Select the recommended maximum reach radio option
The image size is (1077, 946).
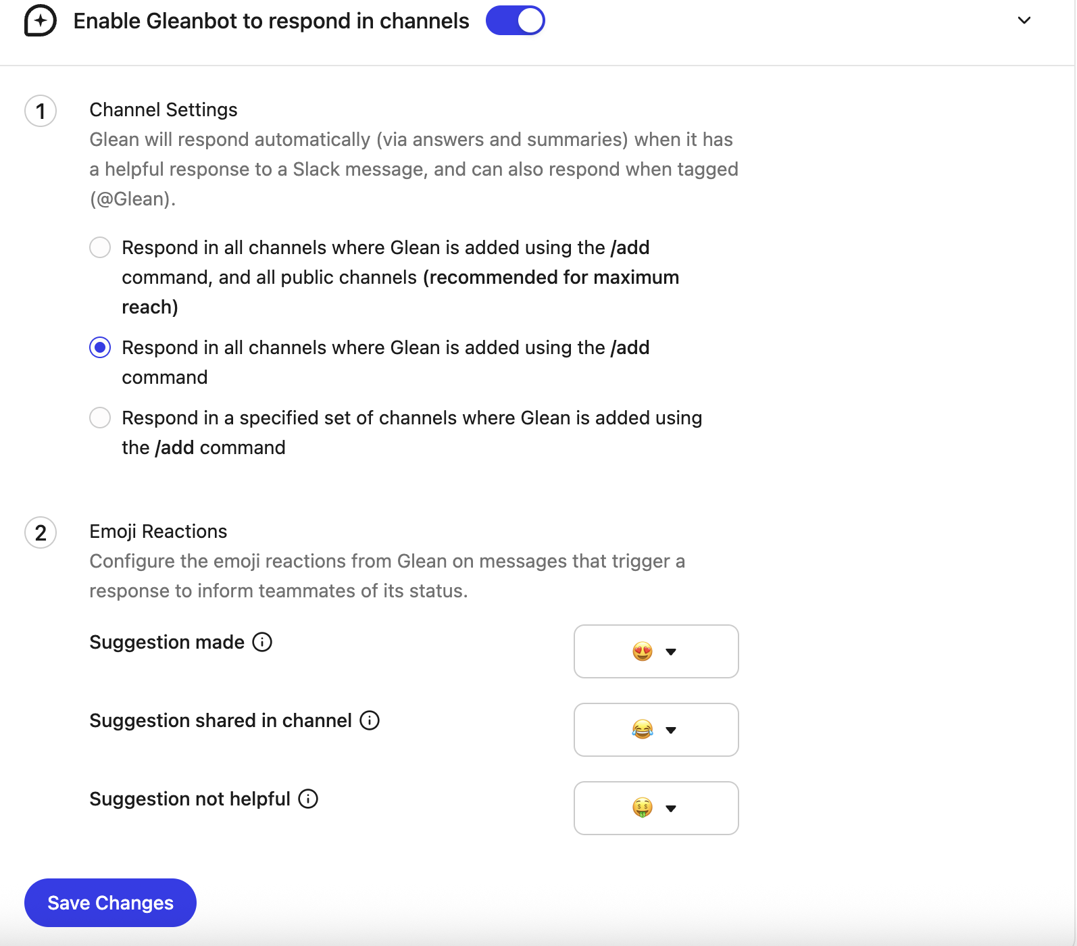99,247
